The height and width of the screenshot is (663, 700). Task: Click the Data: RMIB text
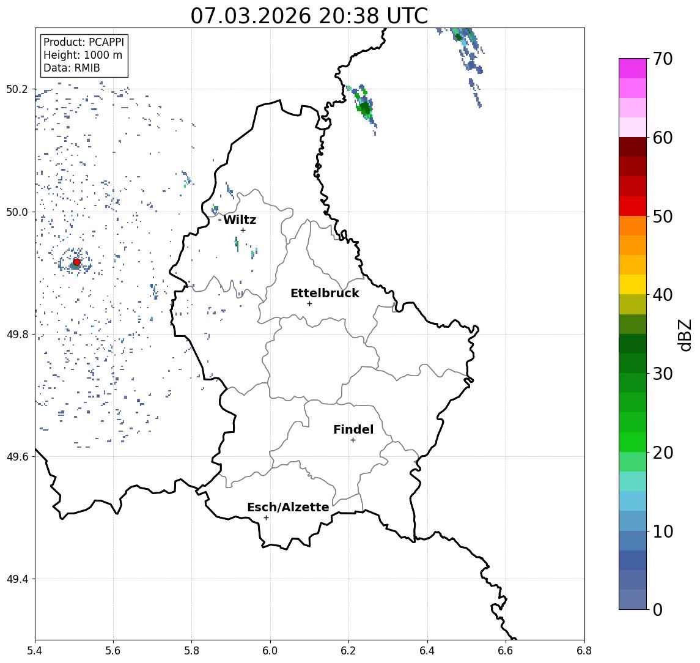click(x=72, y=68)
